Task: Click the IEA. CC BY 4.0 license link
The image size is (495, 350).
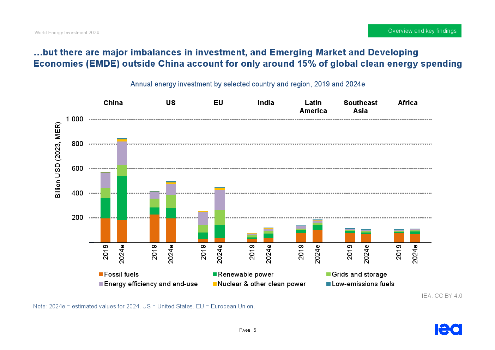Action: (x=442, y=296)
